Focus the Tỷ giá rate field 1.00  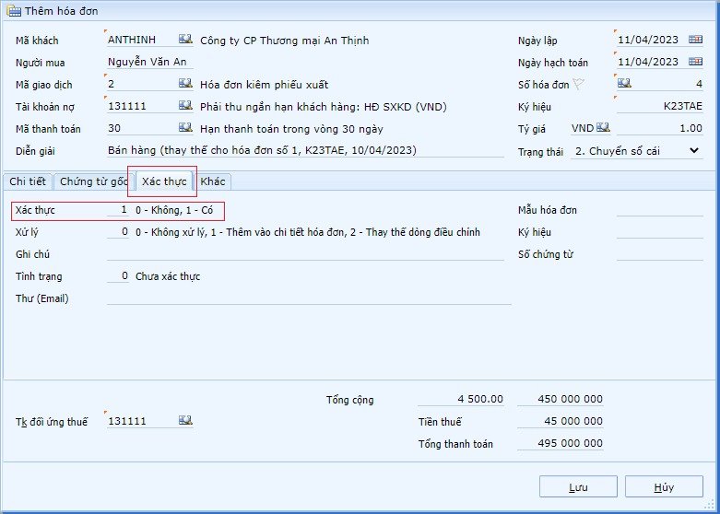660,128
